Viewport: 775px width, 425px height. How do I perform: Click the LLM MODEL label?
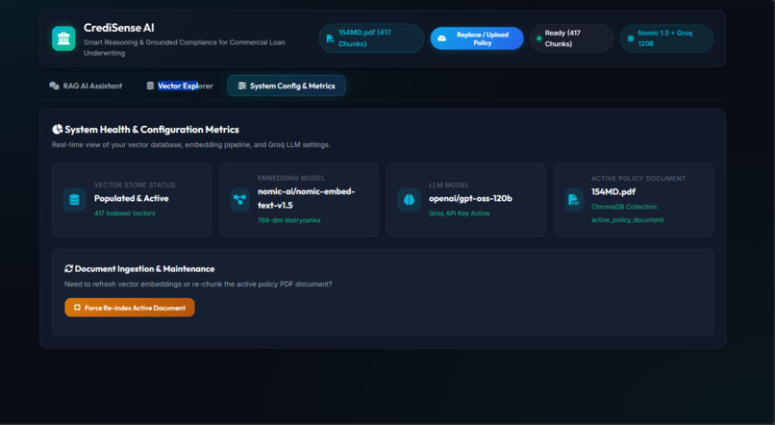[449, 185]
